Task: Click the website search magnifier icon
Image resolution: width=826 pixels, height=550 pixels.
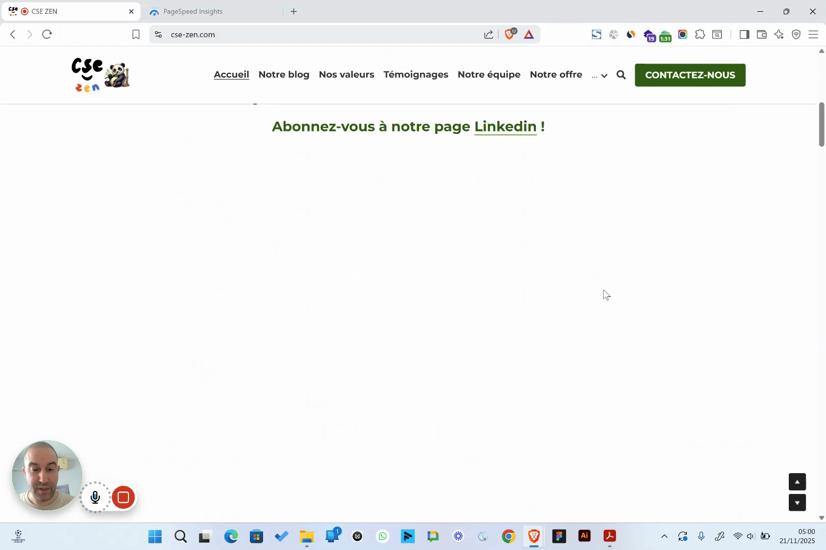Action: point(621,75)
